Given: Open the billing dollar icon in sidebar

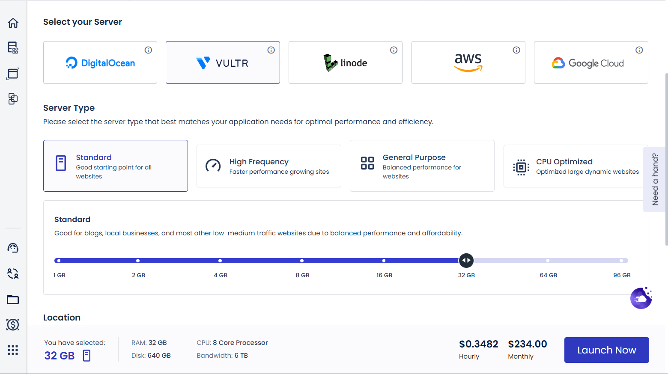Looking at the screenshot, I should (x=13, y=325).
